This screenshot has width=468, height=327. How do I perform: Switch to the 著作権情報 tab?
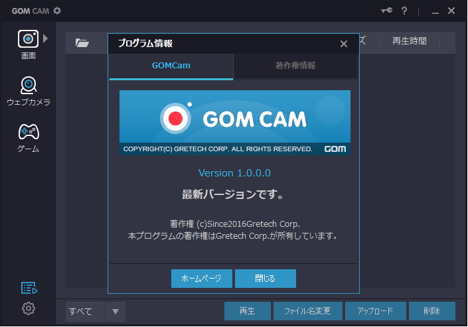[x=295, y=66]
